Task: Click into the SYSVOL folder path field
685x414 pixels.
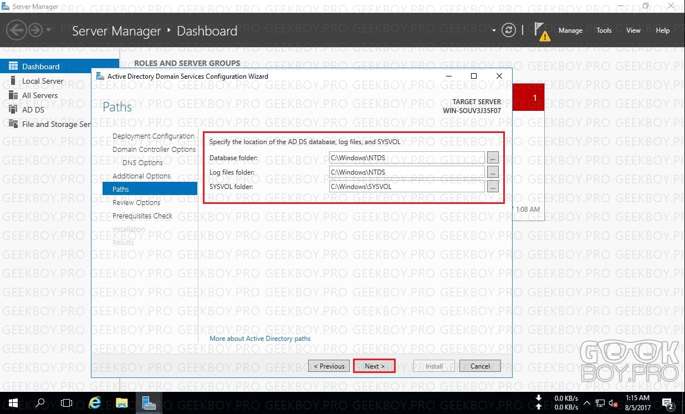Action: [x=407, y=186]
